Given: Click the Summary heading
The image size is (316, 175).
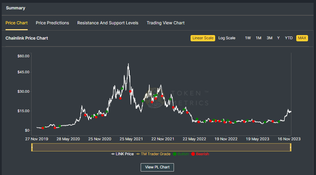Looking at the screenshot, I should tap(16, 8).
